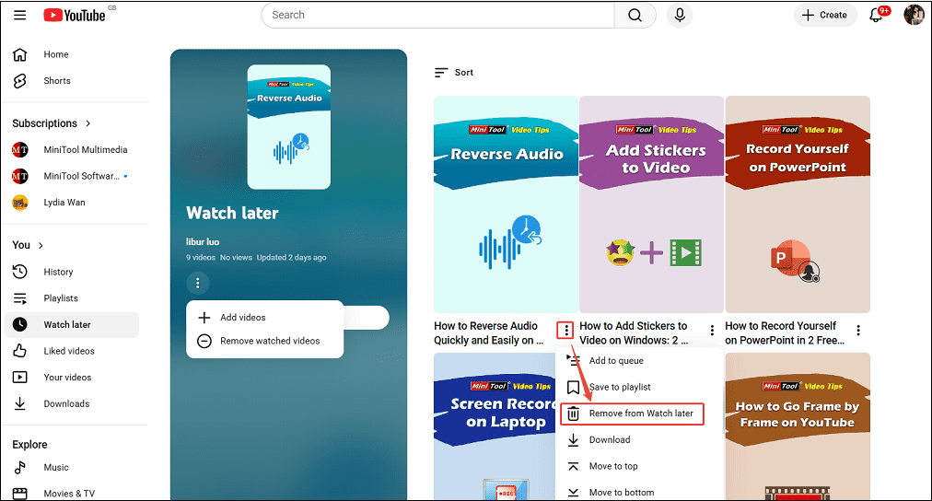
Task: Expand the You section chevron
Action: (x=41, y=246)
